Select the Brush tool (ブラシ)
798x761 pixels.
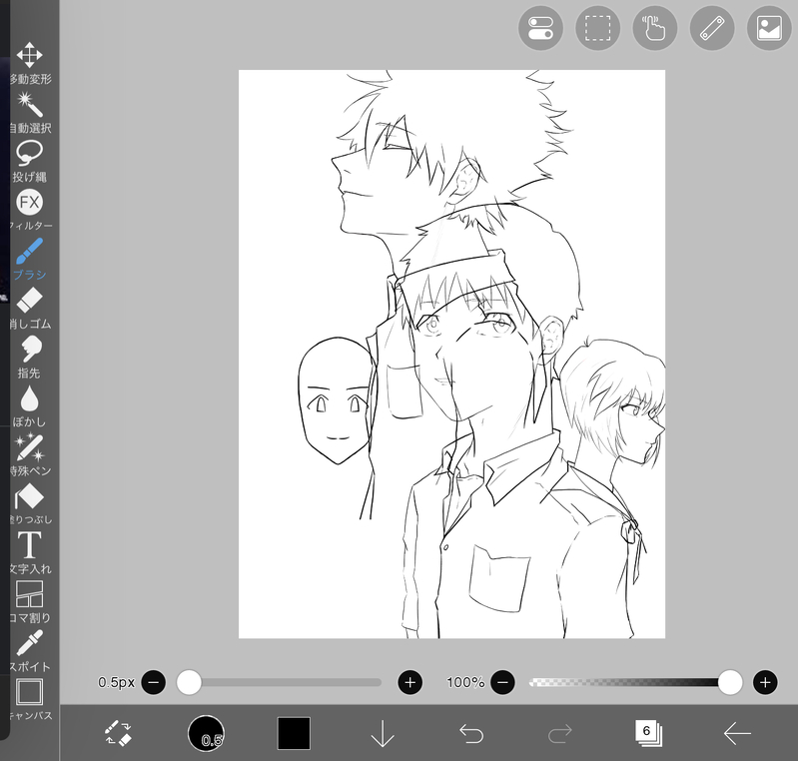[30, 259]
